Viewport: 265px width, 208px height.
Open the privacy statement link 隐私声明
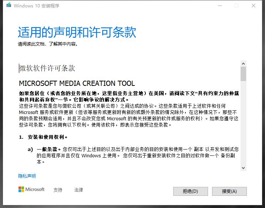[x=27, y=176]
